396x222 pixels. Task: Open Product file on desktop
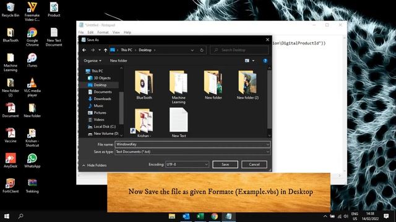(x=54, y=10)
